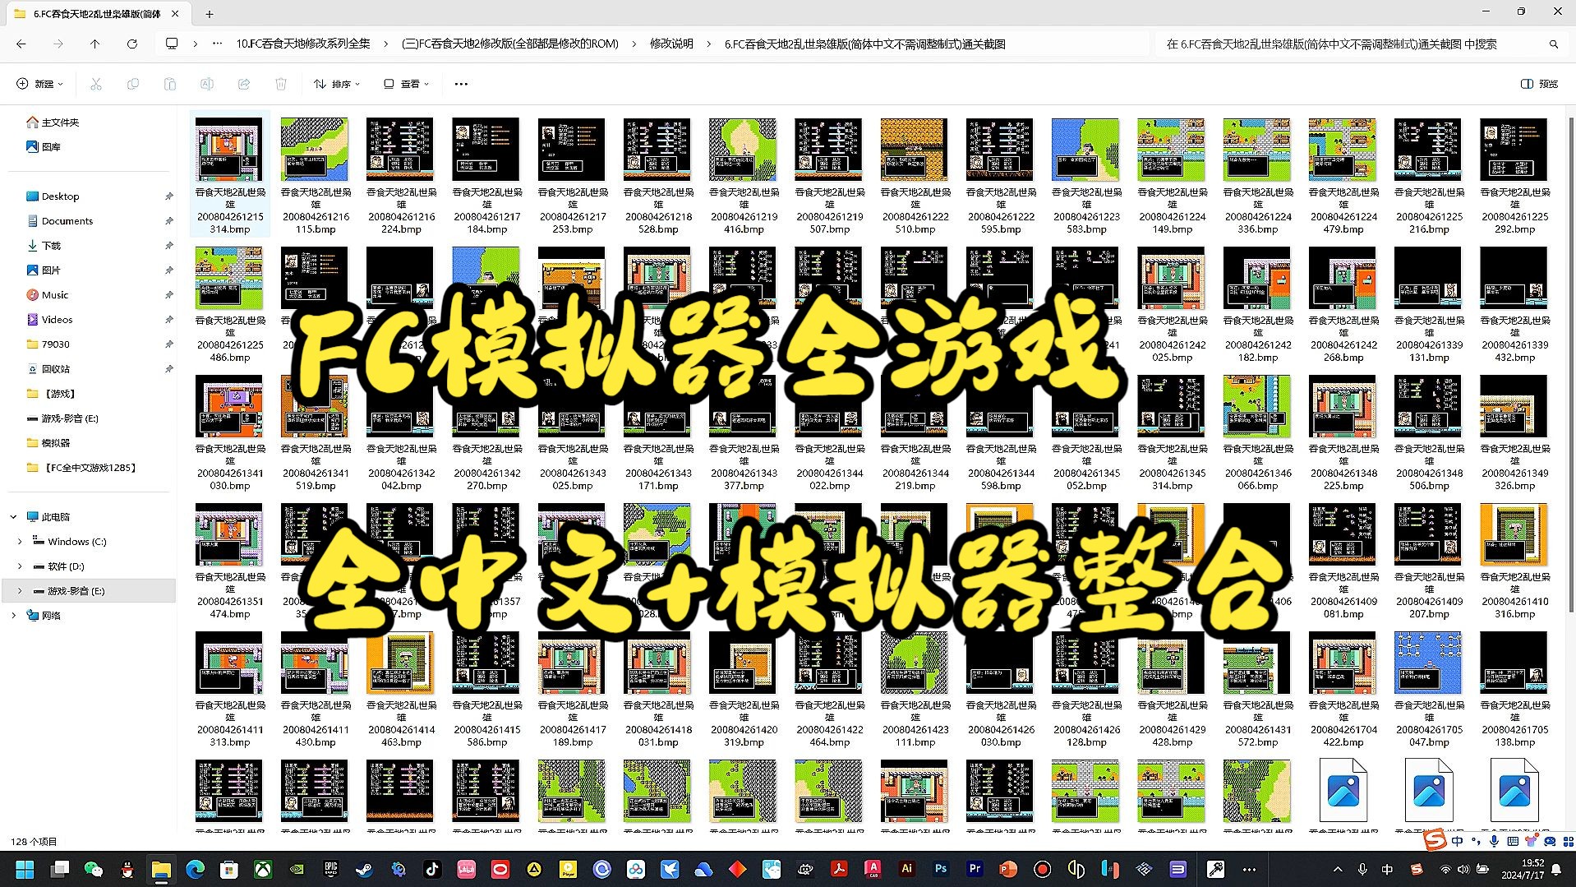Expand the 网络 tree node
The image size is (1576, 887).
click(13, 616)
